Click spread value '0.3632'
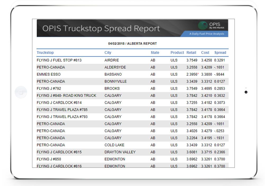This screenshot has height=186, width=265. pos(219,96)
